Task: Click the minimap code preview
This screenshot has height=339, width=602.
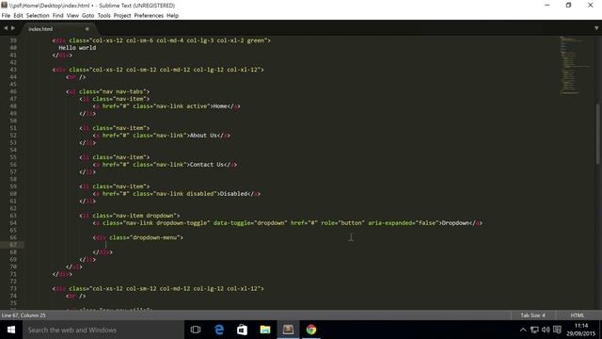Action: point(574,65)
